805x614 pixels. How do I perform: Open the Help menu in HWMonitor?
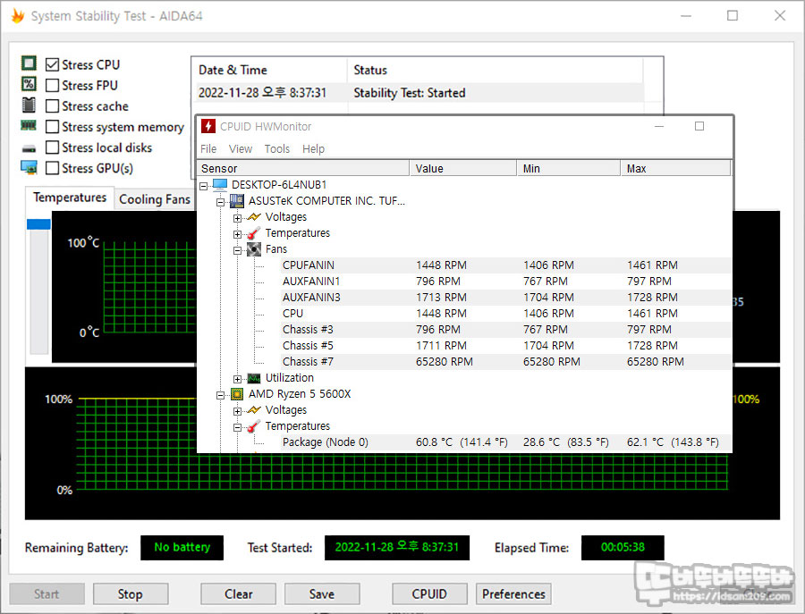click(x=313, y=148)
